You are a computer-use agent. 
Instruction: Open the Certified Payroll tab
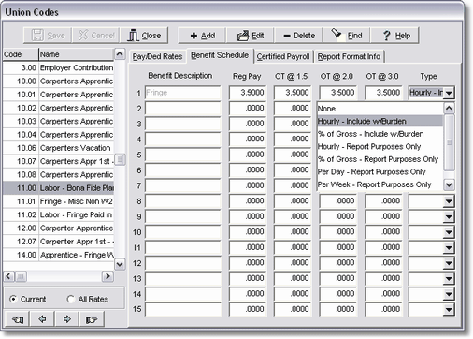283,56
